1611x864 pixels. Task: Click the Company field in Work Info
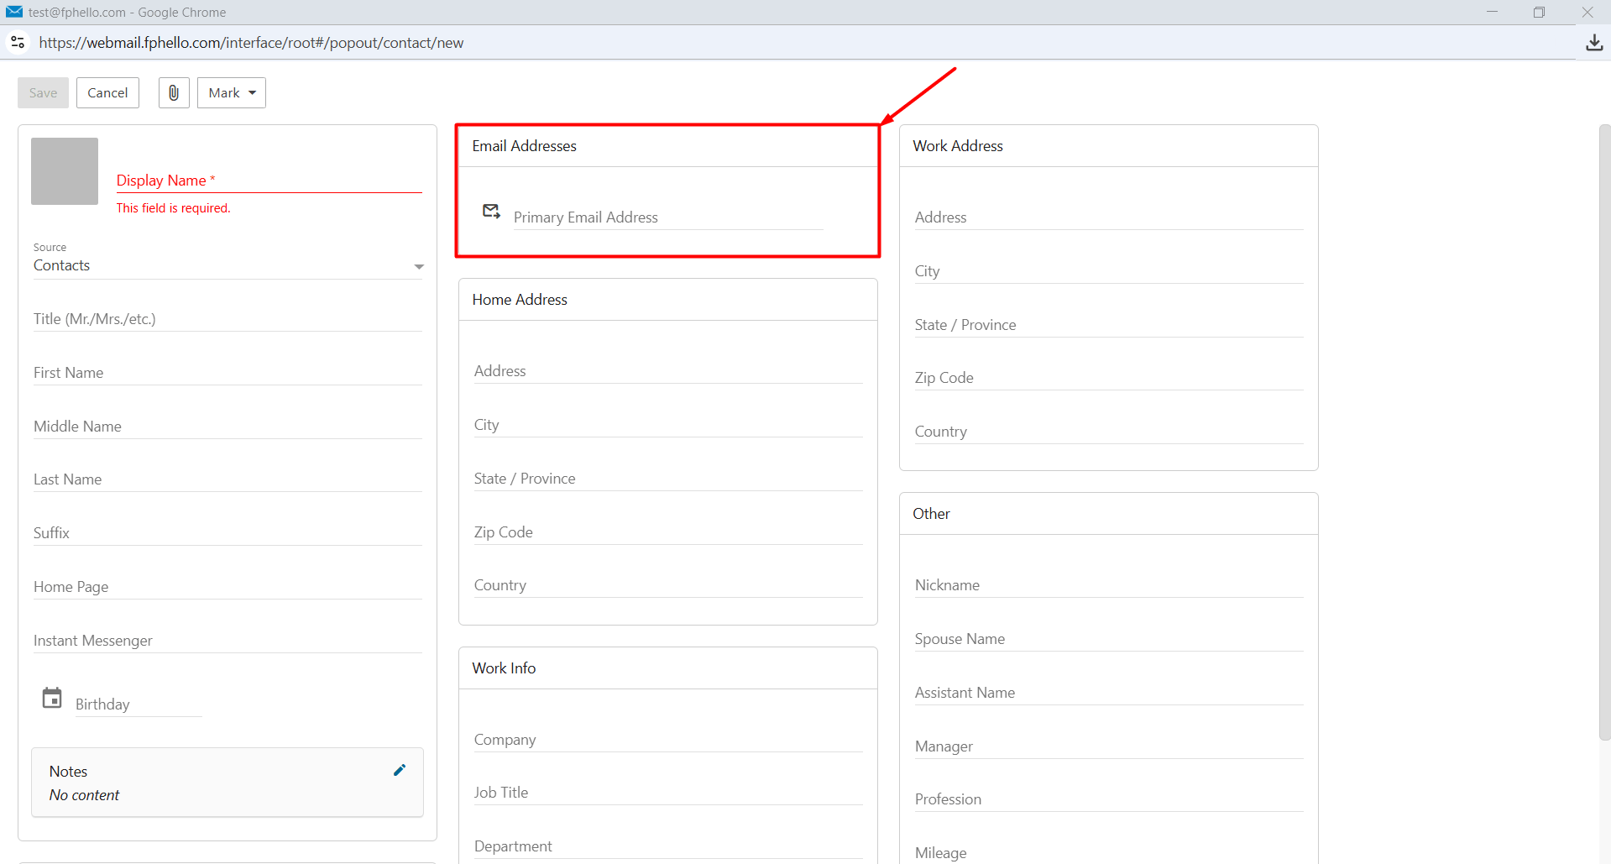tap(668, 740)
